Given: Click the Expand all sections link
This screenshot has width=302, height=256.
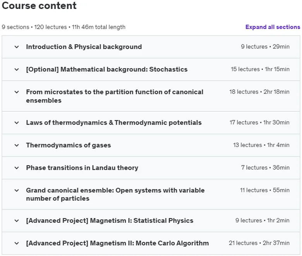Looking at the screenshot, I should click(273, 27).
